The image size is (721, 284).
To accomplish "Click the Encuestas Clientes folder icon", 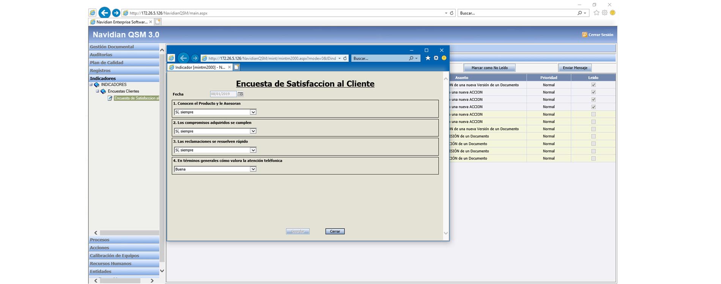I will (103, 92).
